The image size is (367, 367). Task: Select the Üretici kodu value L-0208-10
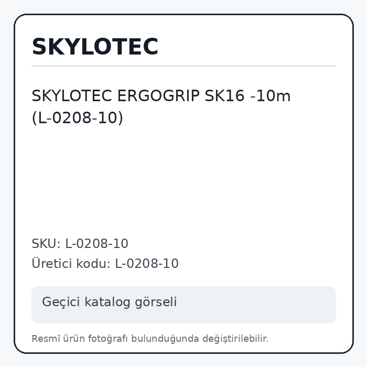(147, 264)
